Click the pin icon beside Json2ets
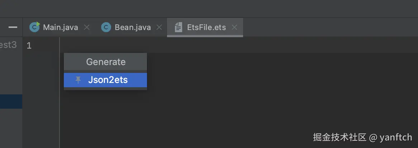 coord(78,80)
